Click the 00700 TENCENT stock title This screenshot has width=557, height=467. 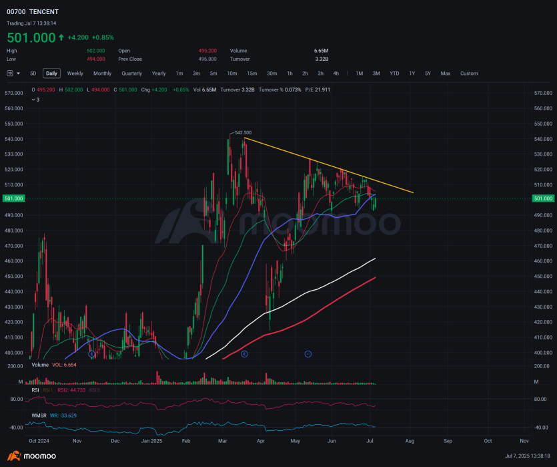(33, 12)
